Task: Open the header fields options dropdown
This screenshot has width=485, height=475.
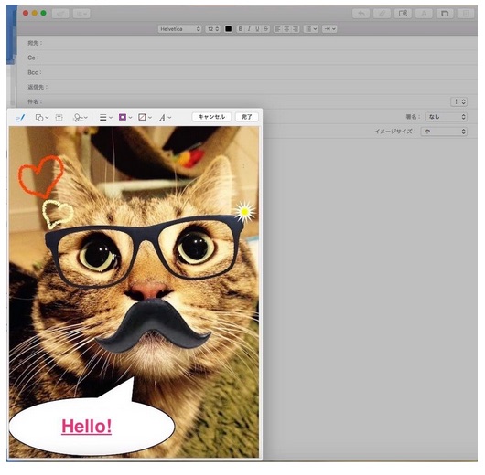Action: click(x=81, y=14)
